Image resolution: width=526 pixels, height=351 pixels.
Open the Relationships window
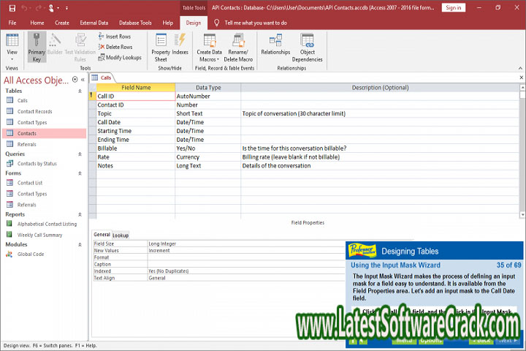(x=275, y=44)
